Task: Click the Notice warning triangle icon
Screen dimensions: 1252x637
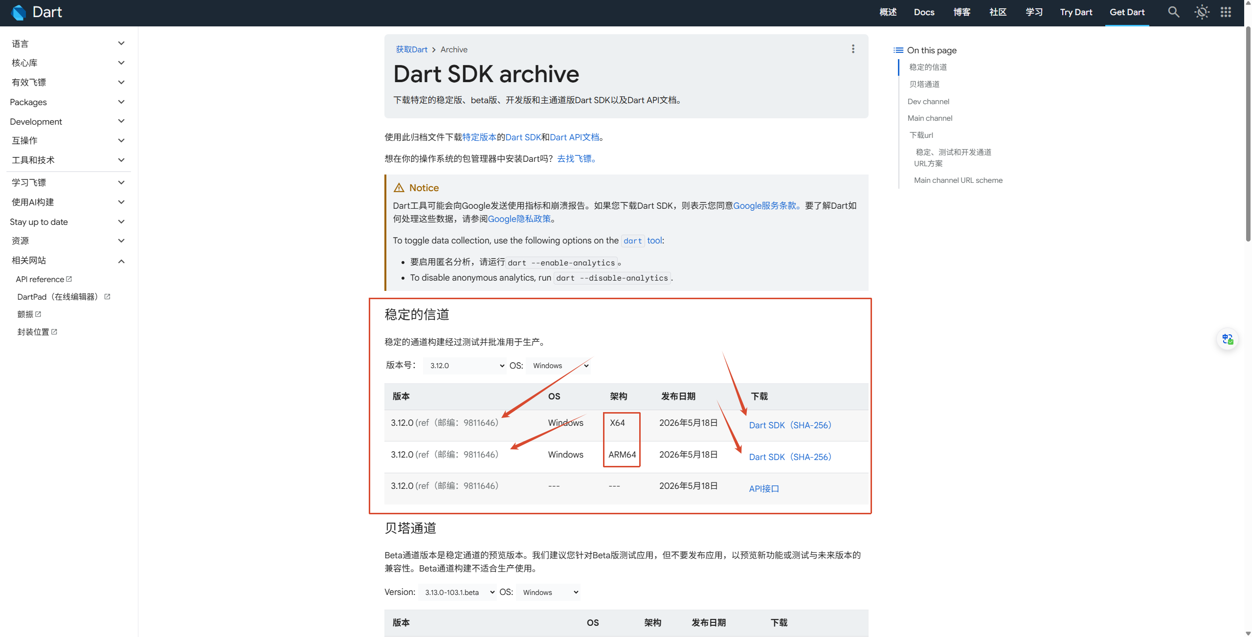Action: click(x=399, y=188)
